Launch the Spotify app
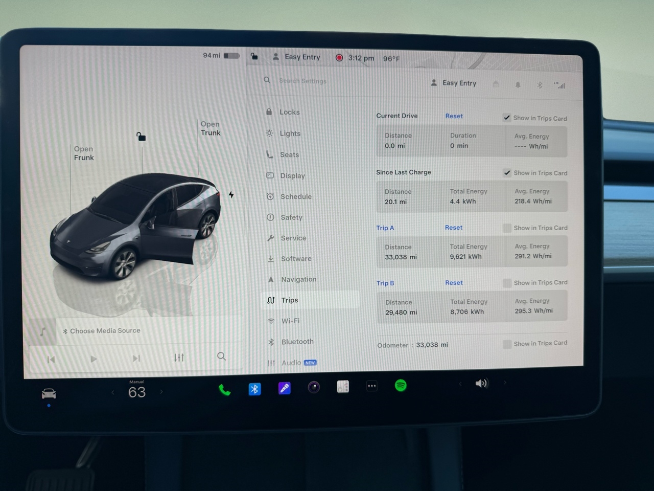Viewport: 654px width, 491px height. point(401,386)
